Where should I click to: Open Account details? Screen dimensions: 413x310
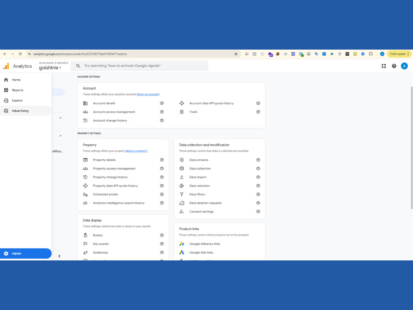(104, 103)
